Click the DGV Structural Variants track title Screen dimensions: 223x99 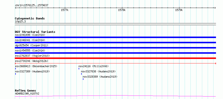click(x=35, y=32)
